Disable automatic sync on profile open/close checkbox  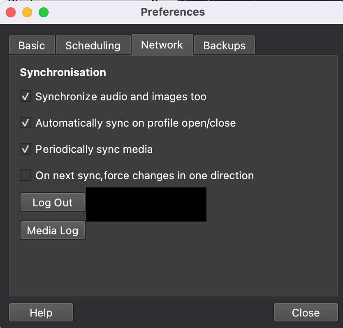click(x=25, y=122)
